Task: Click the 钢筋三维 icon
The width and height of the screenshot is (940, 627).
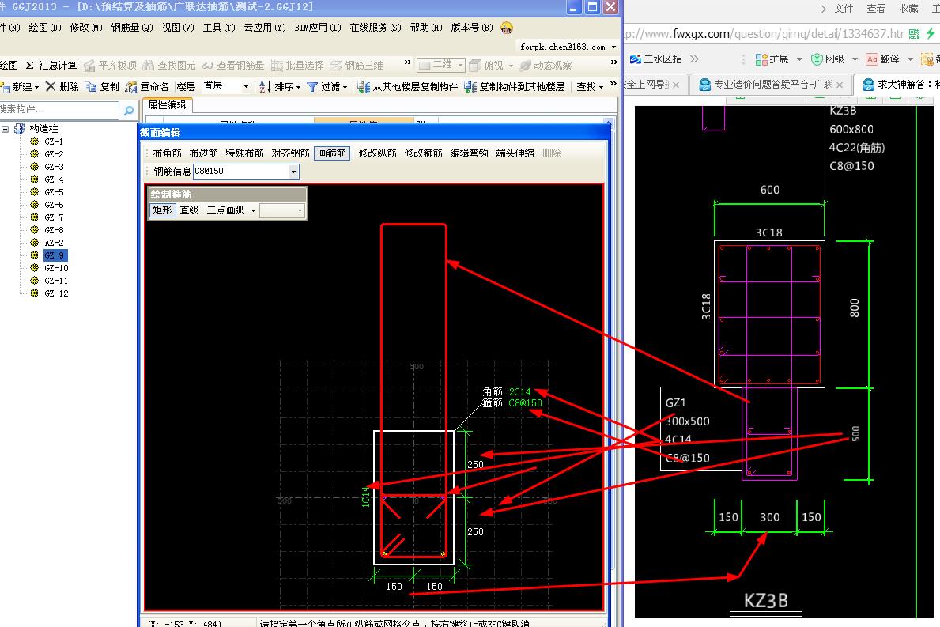Action: pyautogui.click(x=336, y=66)
